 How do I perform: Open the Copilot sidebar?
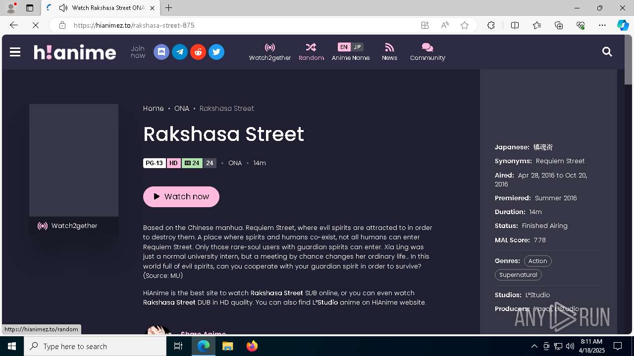(x=623, y=25)
